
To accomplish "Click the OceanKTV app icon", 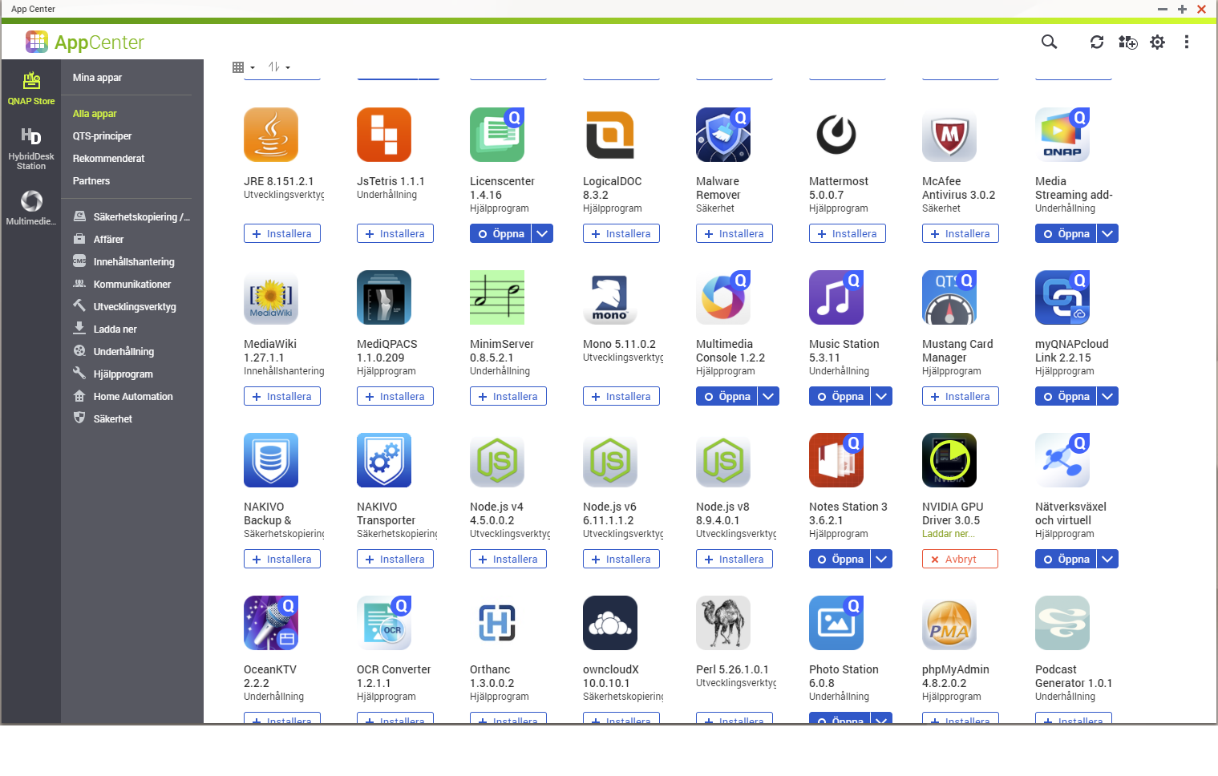I will point(271,623).
